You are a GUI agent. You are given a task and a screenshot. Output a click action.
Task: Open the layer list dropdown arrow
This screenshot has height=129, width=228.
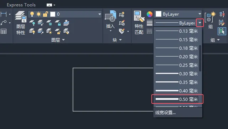click(x=100, y=14)
